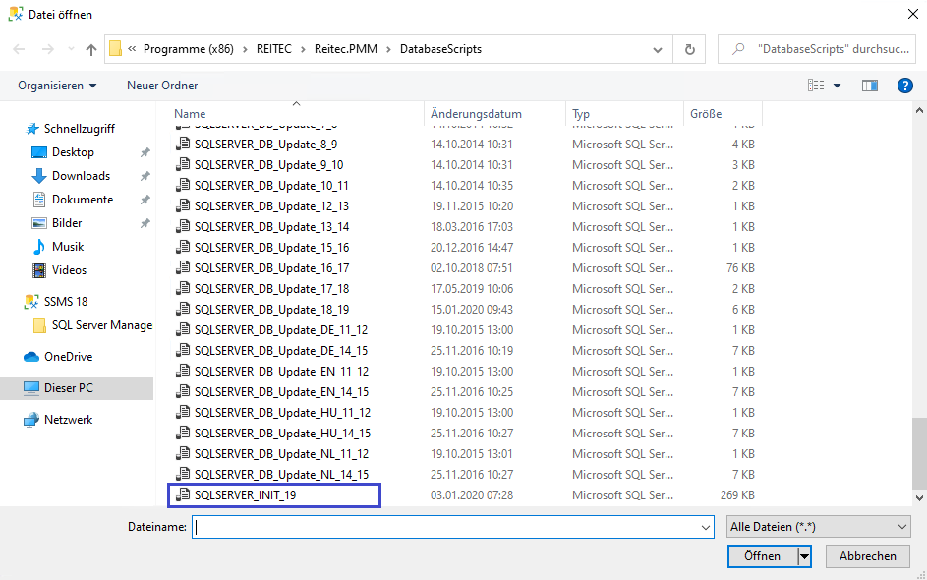Click the Neuer Ordner button

click(x=162, y=86)
